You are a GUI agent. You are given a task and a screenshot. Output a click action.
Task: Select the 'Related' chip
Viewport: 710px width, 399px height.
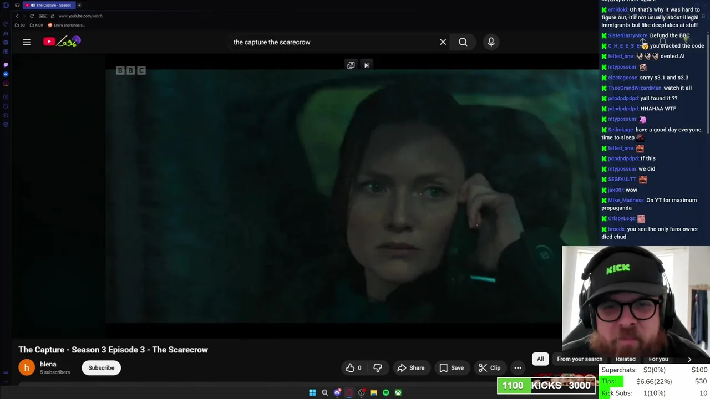[x=626, y=359]
